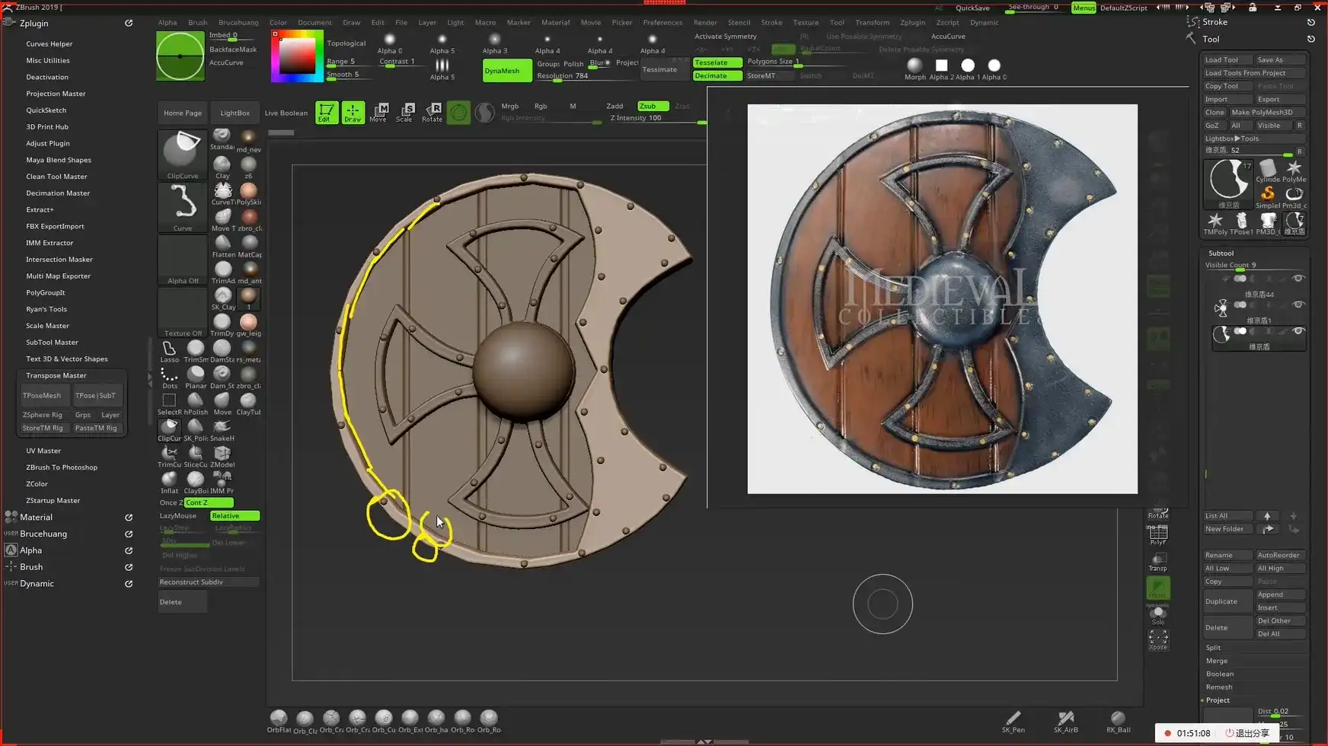
Task: Choose the SnakeHook brush
Action: 222,429
